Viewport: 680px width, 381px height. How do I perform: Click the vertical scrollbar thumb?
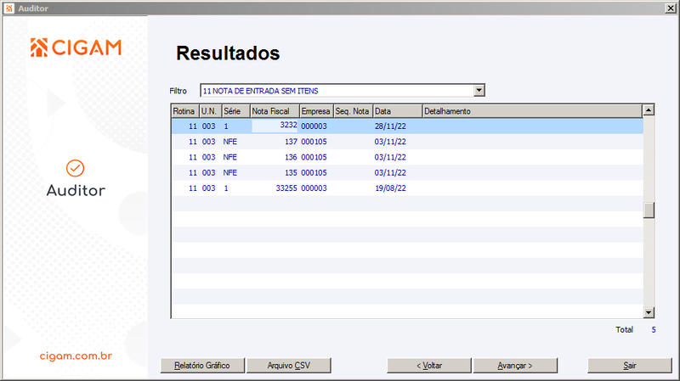point(649,210)
